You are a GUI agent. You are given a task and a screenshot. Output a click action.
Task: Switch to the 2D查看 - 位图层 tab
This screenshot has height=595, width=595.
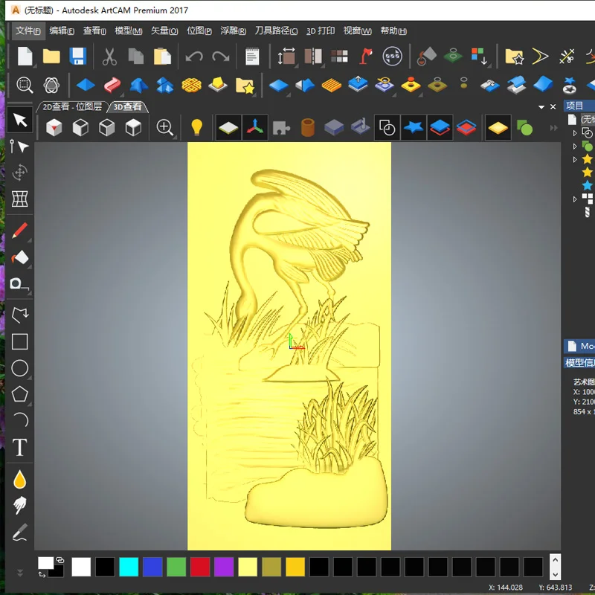pyautogui.click(x=71, y=107)
